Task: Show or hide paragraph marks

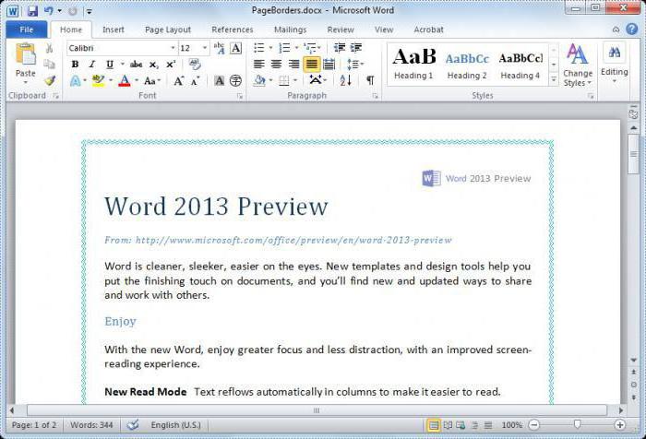Action: (x=370, y=80)
